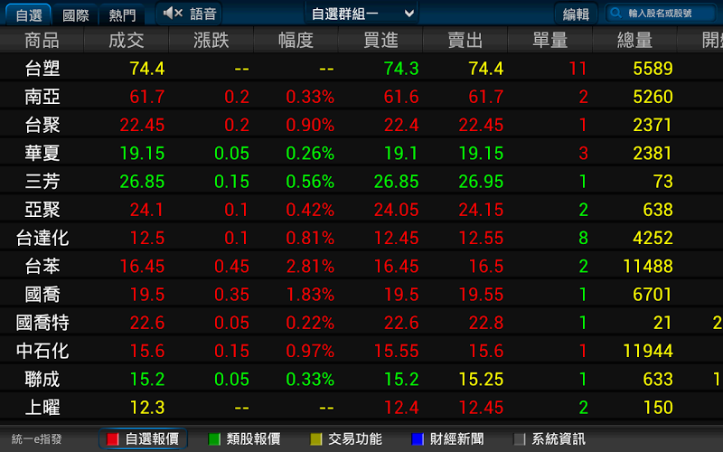Click the blue square next to 財經新聞
The width and height of the screenshot is (723, 452).
(418, 439)
